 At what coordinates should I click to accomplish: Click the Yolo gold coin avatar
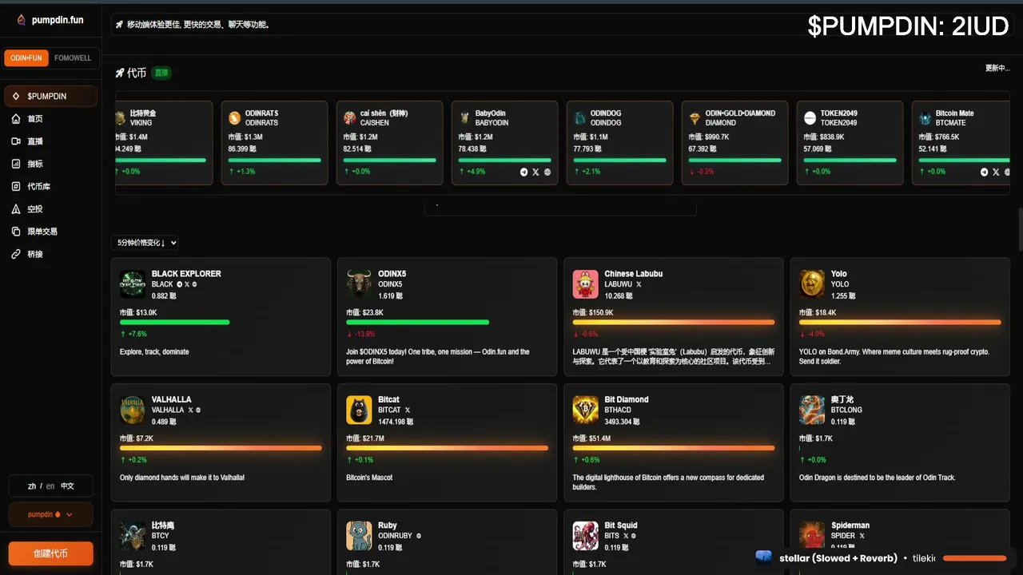[x=812, y=284]
